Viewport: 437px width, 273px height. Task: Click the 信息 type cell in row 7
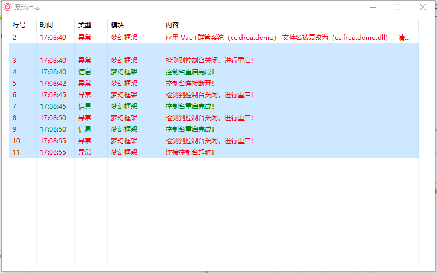tap(85, 106)
